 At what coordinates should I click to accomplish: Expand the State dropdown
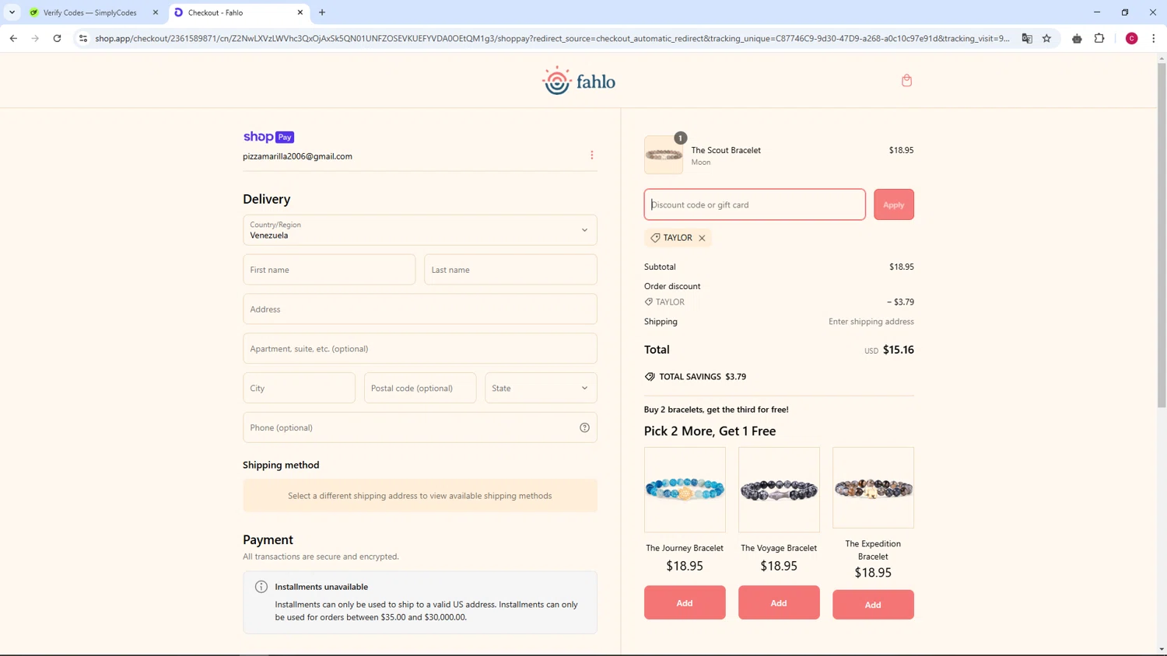point(541,388)
